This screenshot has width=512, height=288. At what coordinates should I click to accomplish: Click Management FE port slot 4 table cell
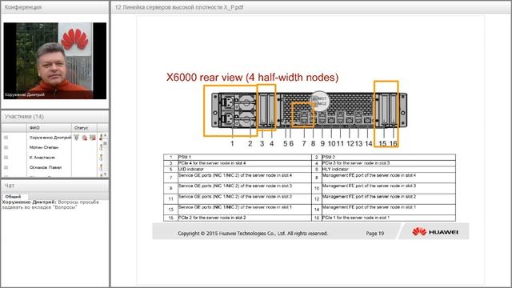pyautogui.click(x=389, y=178)
